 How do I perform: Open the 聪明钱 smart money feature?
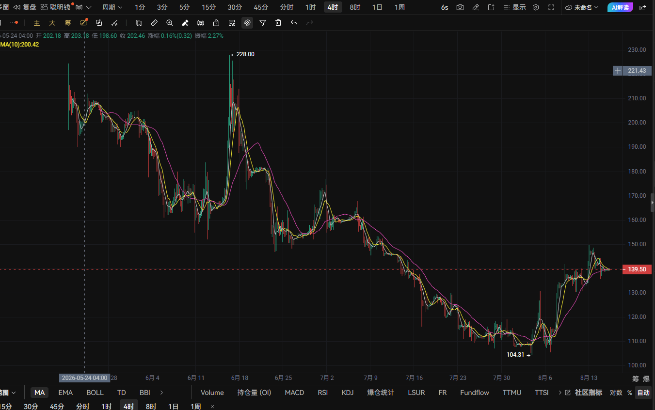tap(55, 7)
